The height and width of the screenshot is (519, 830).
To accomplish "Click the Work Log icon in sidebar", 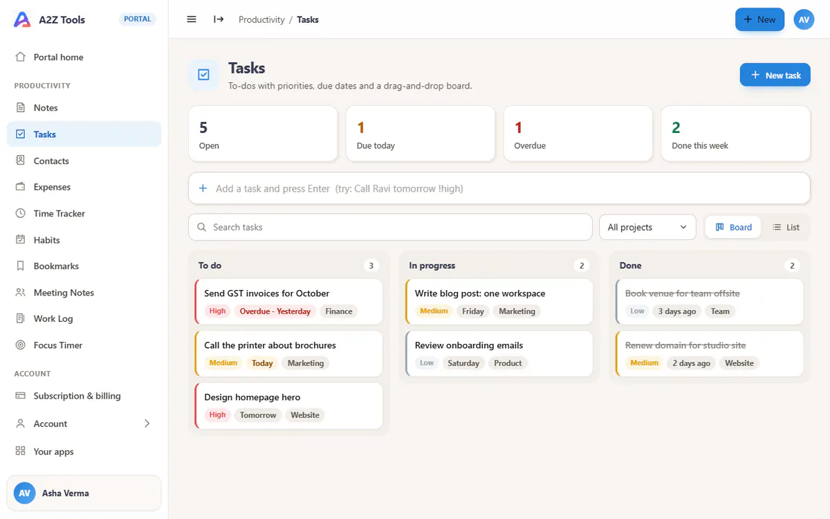I will click(21, 318).
